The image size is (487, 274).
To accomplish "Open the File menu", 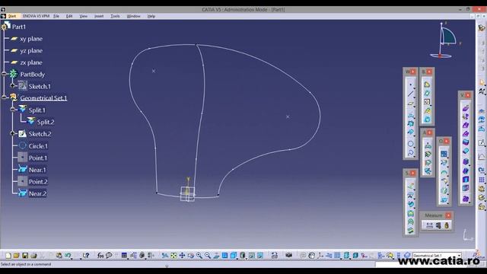I will (x=56, y=16).
